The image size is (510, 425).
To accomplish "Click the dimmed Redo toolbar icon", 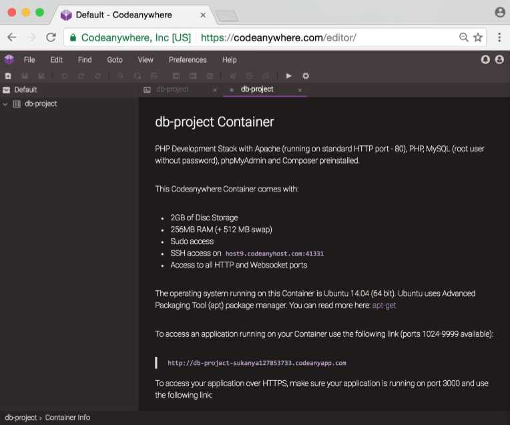I will coord(81,76).
